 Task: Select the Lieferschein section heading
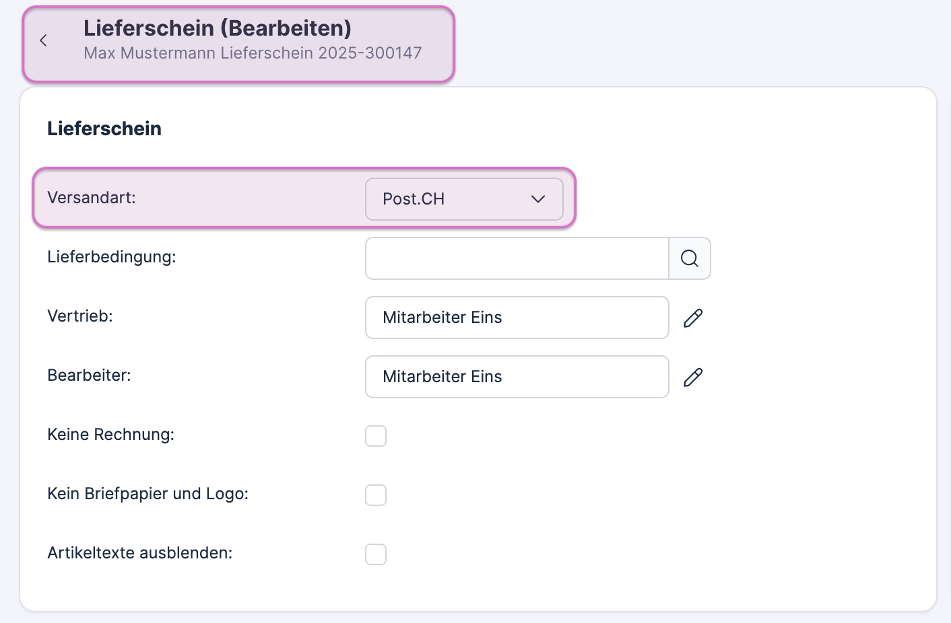point(104,129)
